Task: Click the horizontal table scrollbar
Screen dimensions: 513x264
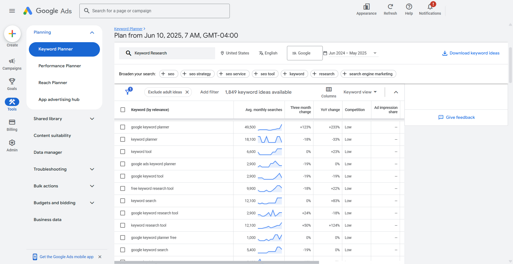Action: [x=216, y=262]
